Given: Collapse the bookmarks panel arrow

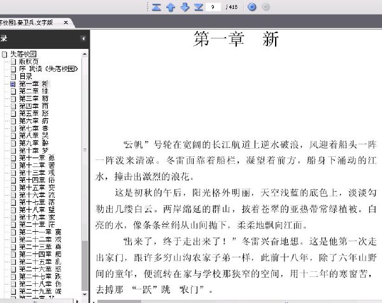Looking at the screenshot, I should (x=83, y=38).
